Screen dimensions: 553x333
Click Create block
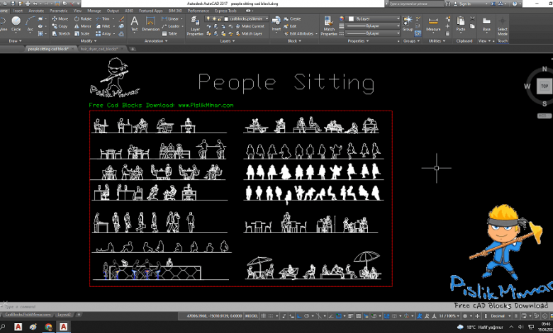tap(292, 18)
